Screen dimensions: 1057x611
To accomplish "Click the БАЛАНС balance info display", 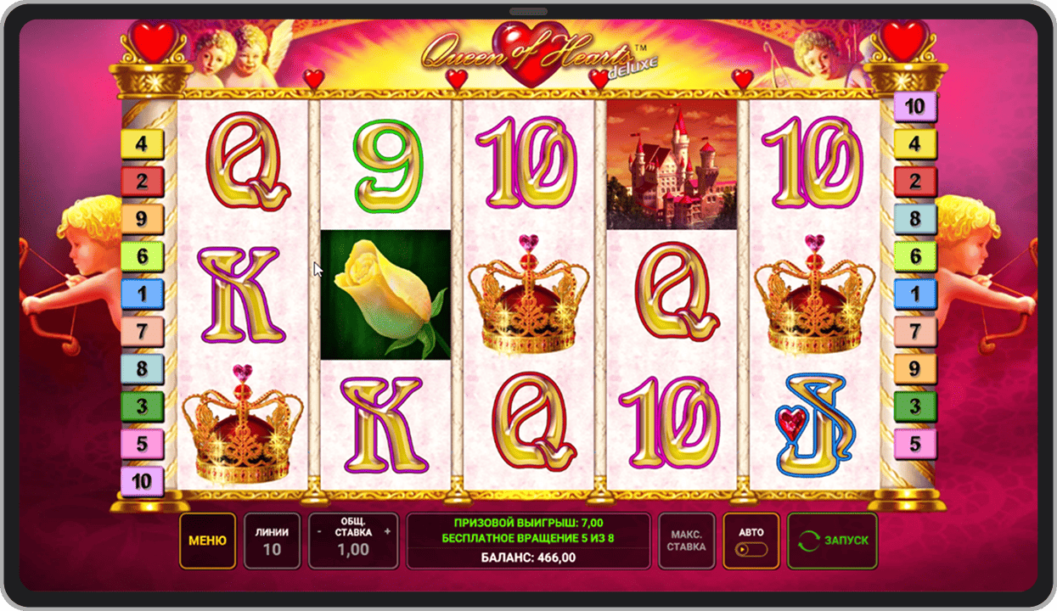I will pos(529,558).
